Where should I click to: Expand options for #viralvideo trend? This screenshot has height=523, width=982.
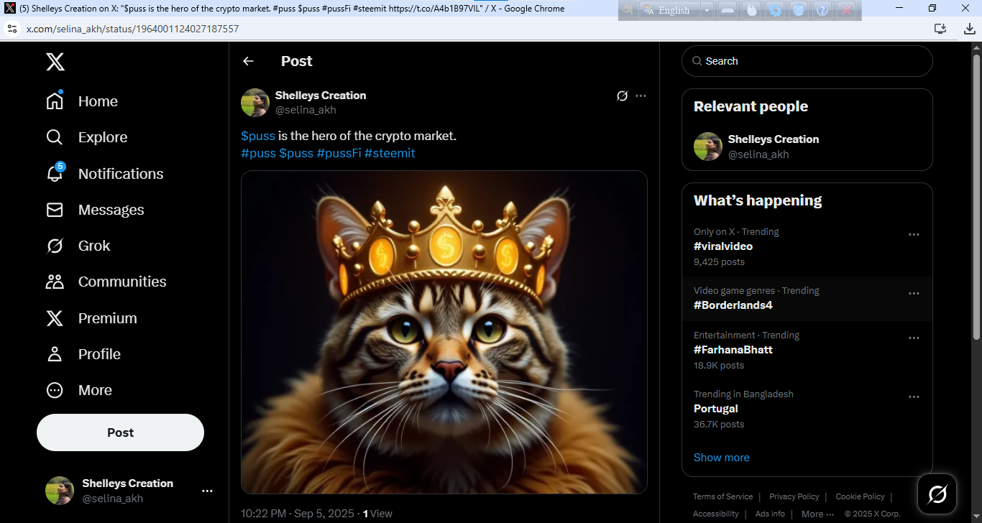pos(914,234)
